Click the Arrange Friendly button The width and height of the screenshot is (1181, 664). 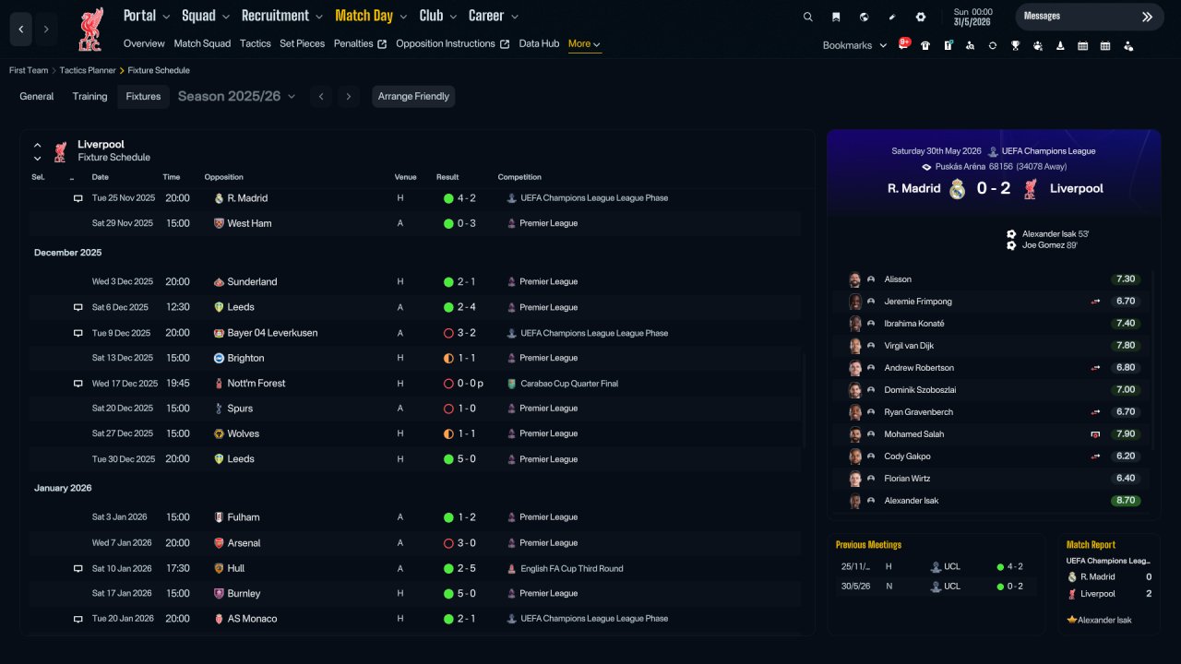(413, 97)
